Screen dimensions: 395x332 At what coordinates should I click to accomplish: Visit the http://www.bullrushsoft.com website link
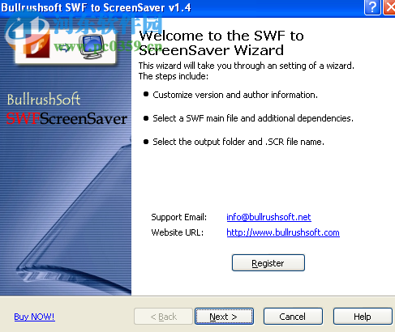pyautogui.click(x=283, y=232)
